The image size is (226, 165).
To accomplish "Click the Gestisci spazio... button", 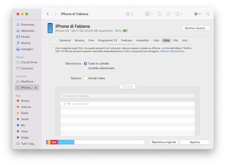I will (x=196, y=28).
